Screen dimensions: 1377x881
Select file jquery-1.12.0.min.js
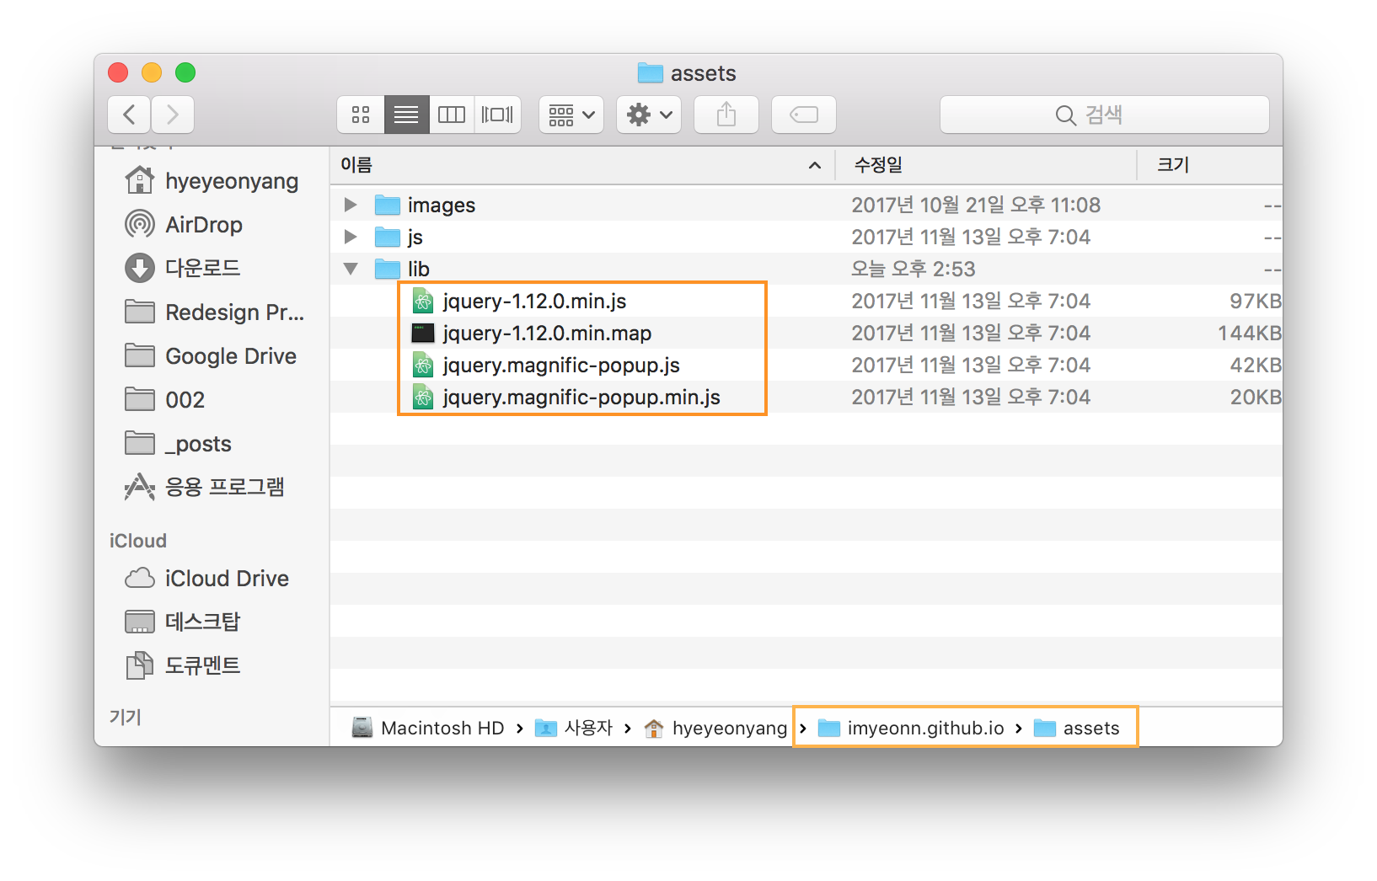pyautogui.click(x=806, y=301)
